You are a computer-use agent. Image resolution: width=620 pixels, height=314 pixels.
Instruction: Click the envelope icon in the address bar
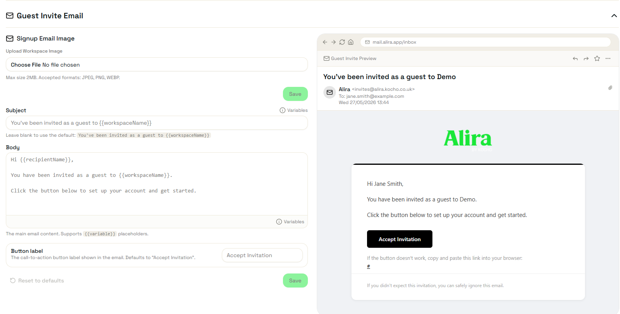(367, 42)
